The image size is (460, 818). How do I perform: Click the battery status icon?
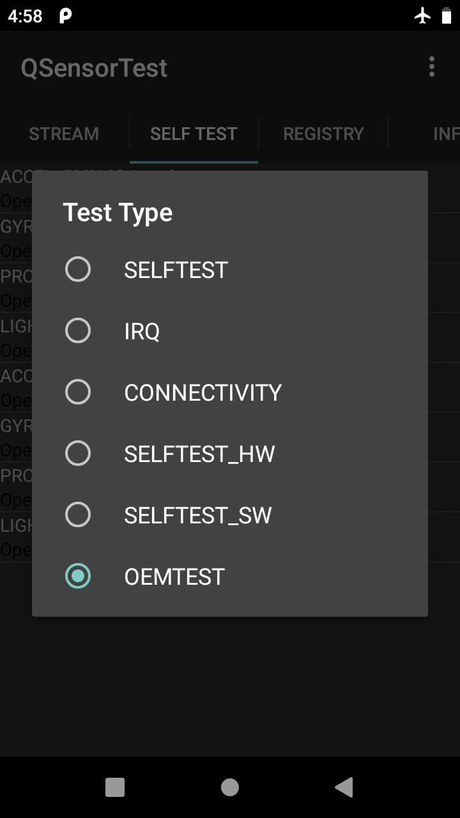click(447, 16)
